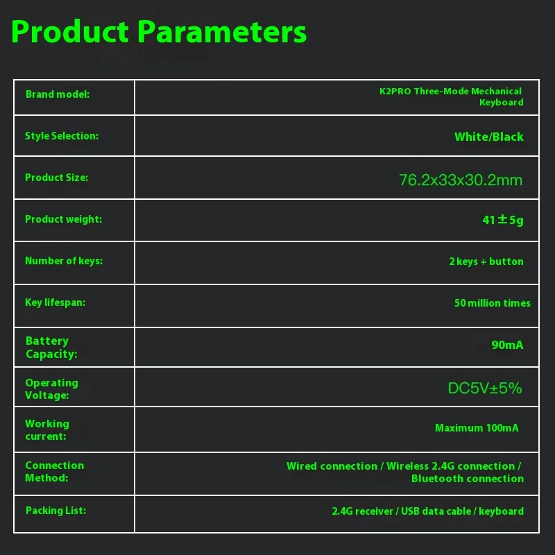This screenshot has height=555, width=555.
Task: Click the Product Size label
Action: pos(57,178)
